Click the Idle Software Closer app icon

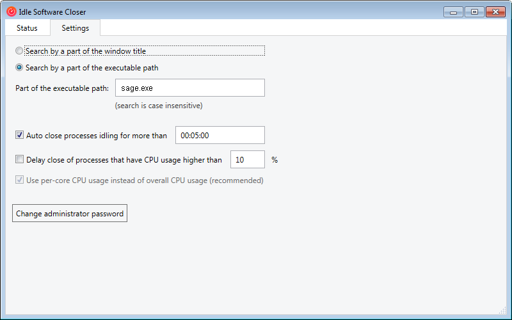coord(12,12)
